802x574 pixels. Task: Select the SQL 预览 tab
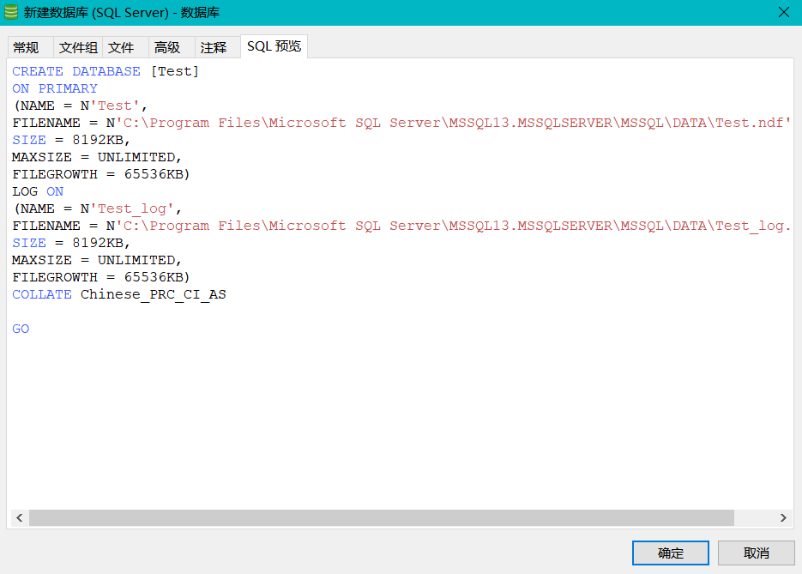[274, 46]
